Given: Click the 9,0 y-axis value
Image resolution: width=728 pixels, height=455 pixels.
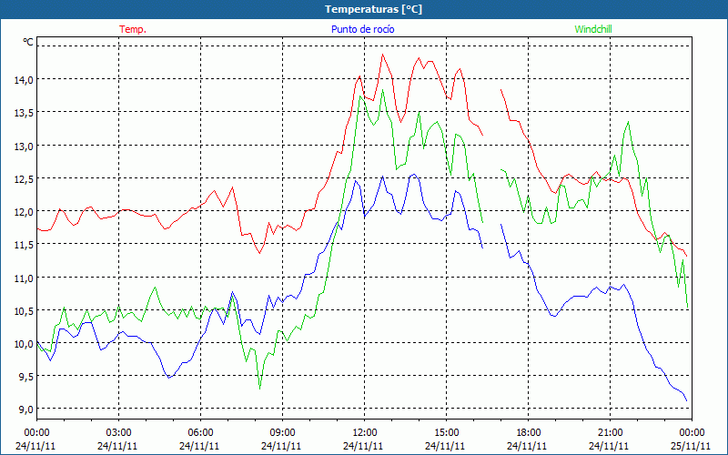Looking at the screenshot, I should (26, 409).
